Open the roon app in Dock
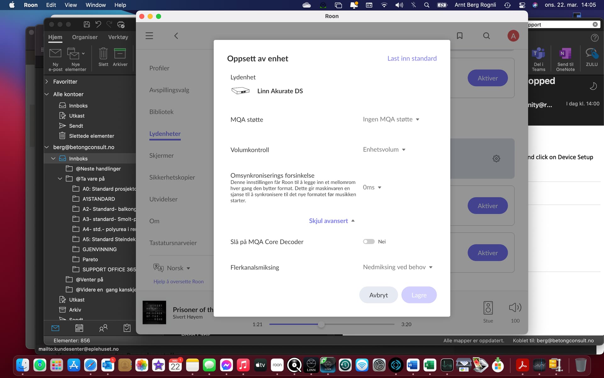The image size is (604, 378). (277, 365)
